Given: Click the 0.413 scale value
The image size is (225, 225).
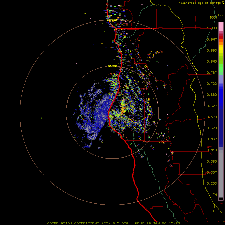Looking at the screenshot, I should tap(212, 150).
